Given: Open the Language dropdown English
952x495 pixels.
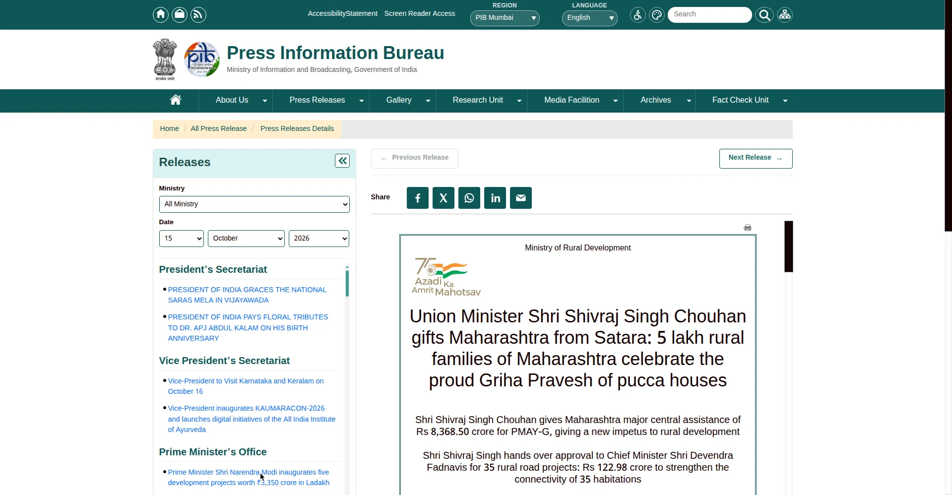Looking at the screenshot, I should (589, 18).
